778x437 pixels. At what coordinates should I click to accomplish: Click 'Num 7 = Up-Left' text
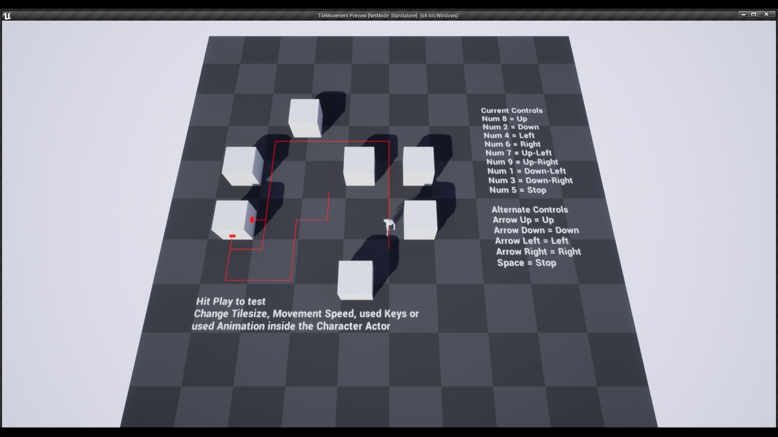point(518,153)
